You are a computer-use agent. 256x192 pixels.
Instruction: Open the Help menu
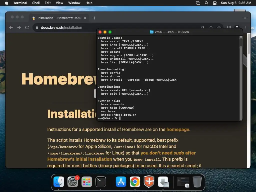tap(89, 3)
